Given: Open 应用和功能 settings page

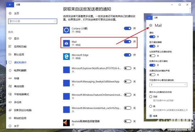Looking at the screenshot, I should [x=20, y=46].
